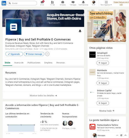
Task: Expand Para negocios apps grid
Action: tap(106, 3)
